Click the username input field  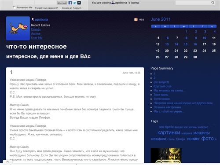(23, 3)
